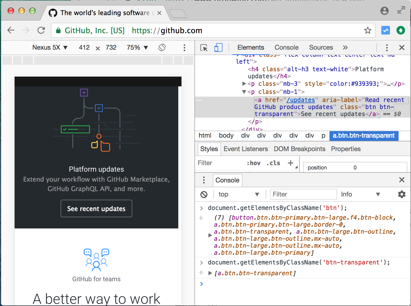Expand the a.btn.btn-transparent array result

(x=210, y=273)
